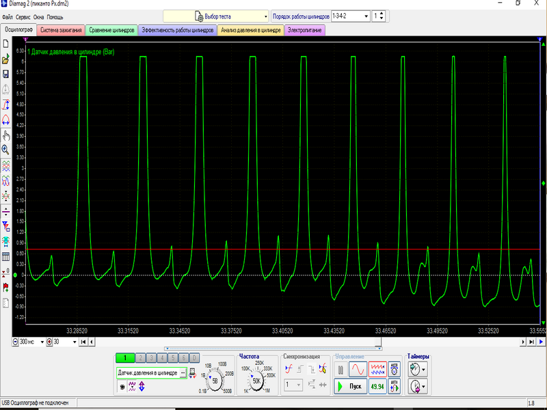This screenshot has height=410, width=547.
Task: Save oscillogram with floppy disk icon
Action: coord(5,74)
